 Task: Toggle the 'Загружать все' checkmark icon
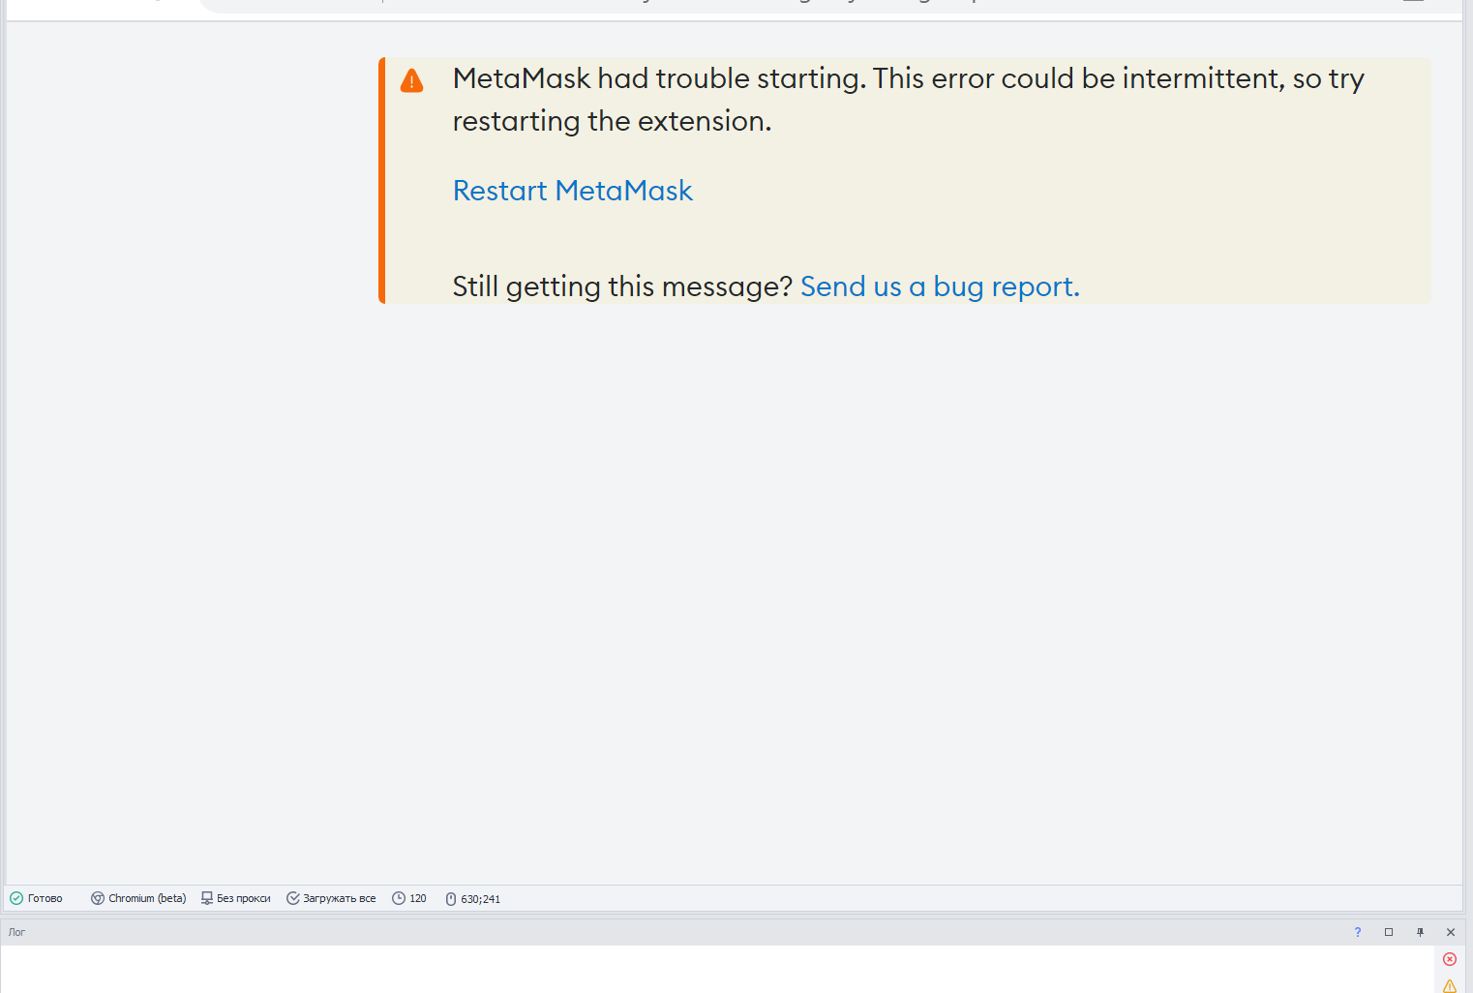point(293,898)
